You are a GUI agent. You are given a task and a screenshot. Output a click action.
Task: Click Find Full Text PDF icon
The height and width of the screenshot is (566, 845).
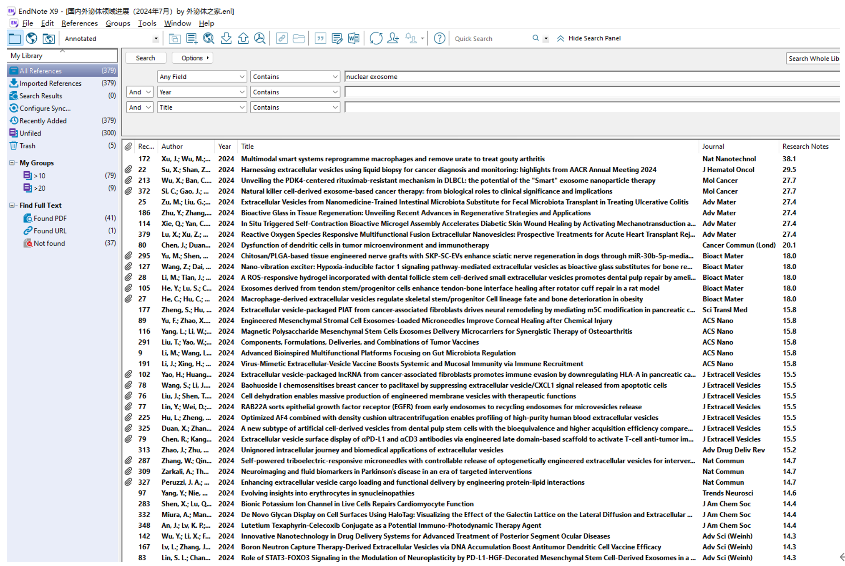coord(260,38)
